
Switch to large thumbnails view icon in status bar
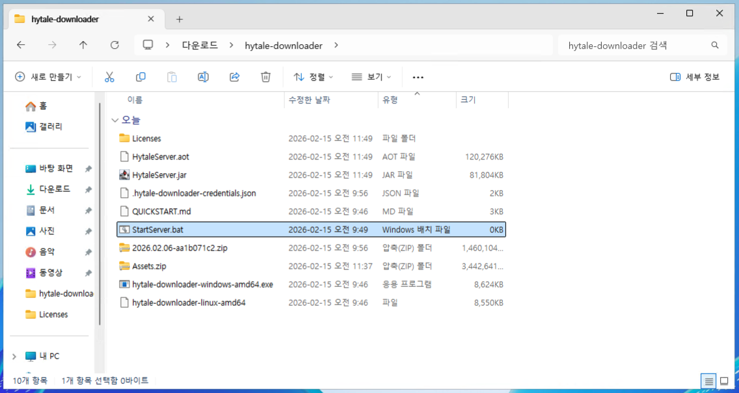pyautogui.click(x=724, y=381)
